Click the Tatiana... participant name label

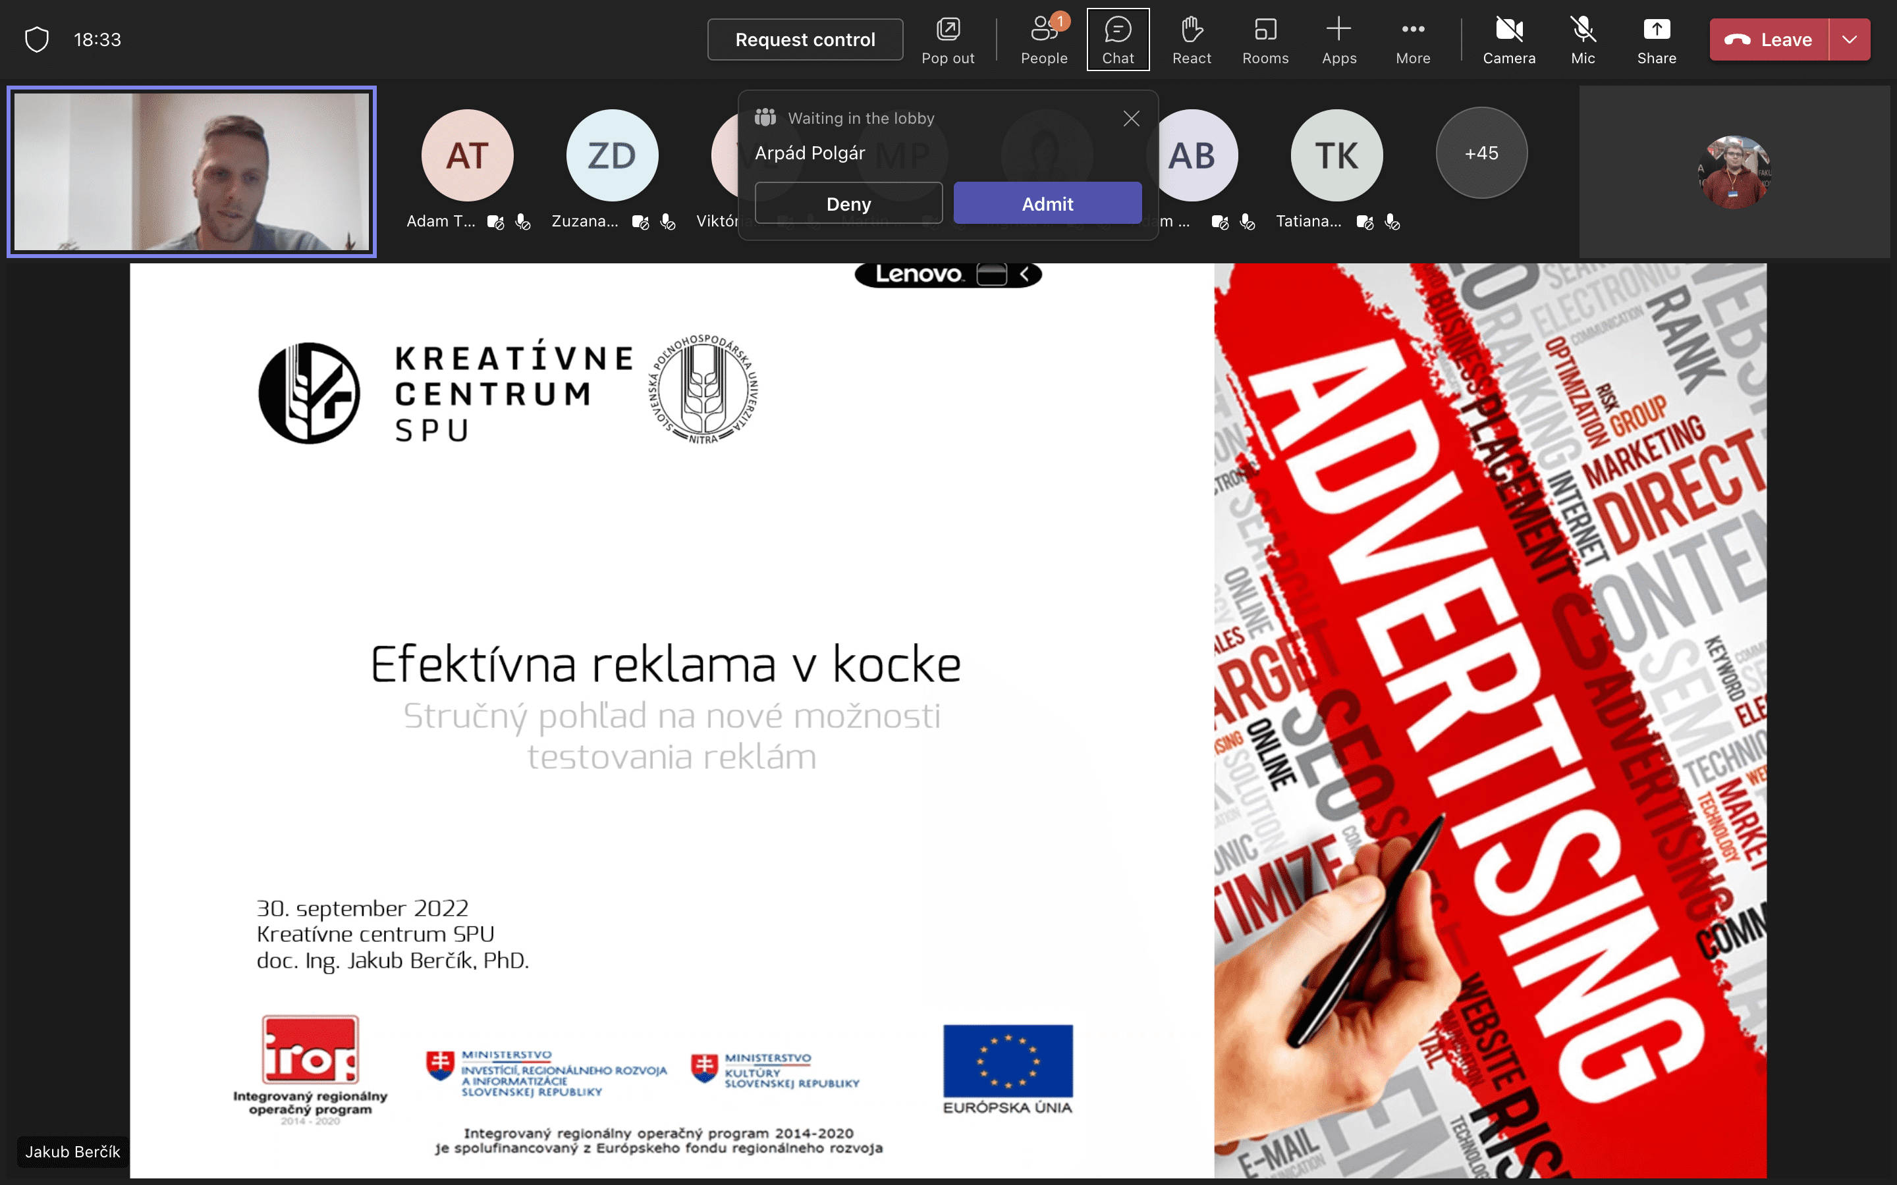point(1308,222)
